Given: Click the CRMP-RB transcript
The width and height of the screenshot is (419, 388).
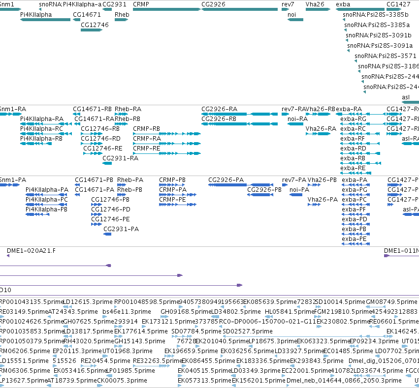Looking at the screenshot, I should (167, 134).
